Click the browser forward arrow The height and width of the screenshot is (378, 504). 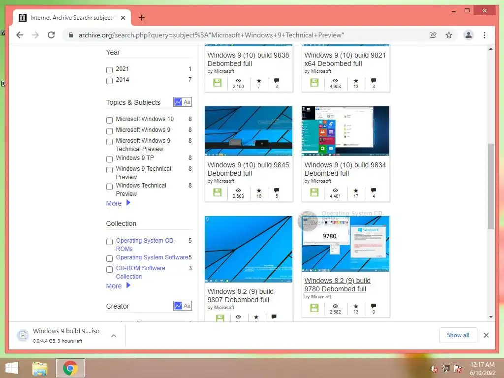[35, 35]
